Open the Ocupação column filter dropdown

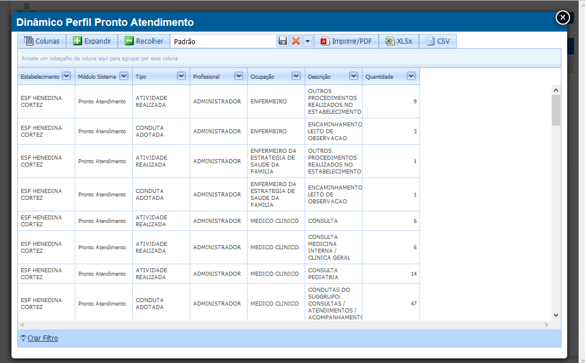pyautogui.click(x=296, y=76)
